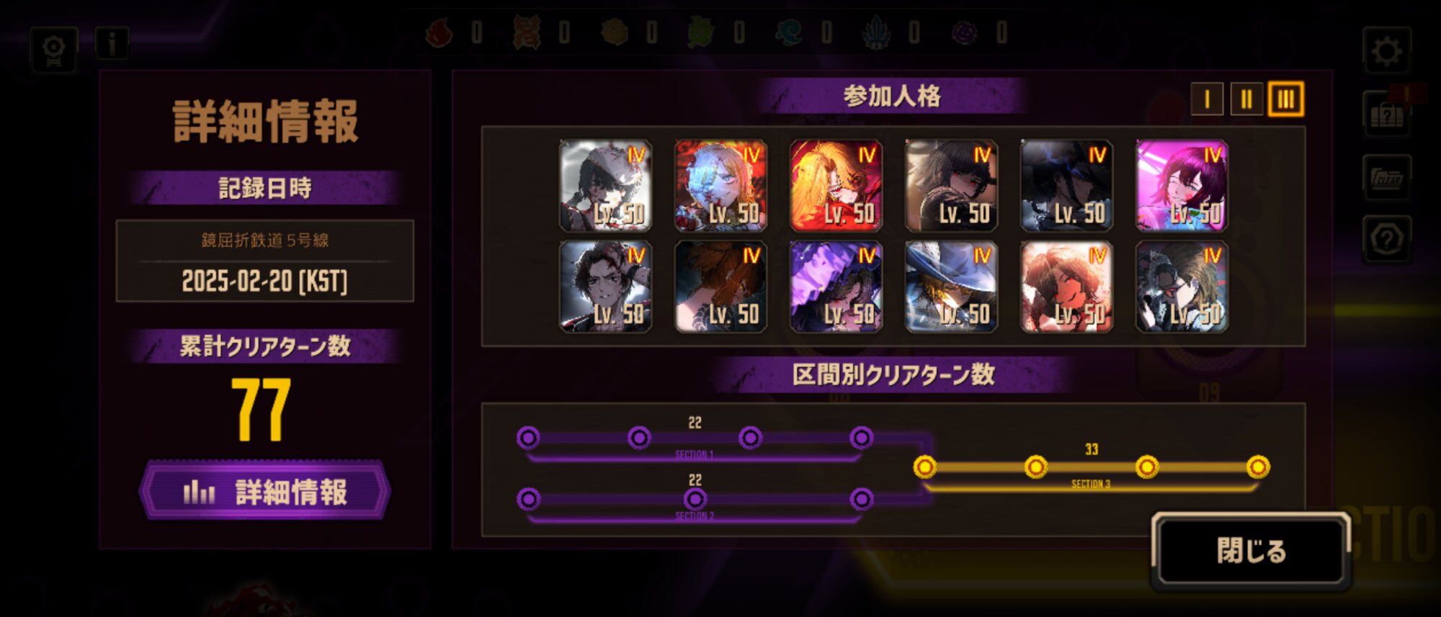Open the mystery suitcase icon with red alert
1441x617 pixels.
1387,113
